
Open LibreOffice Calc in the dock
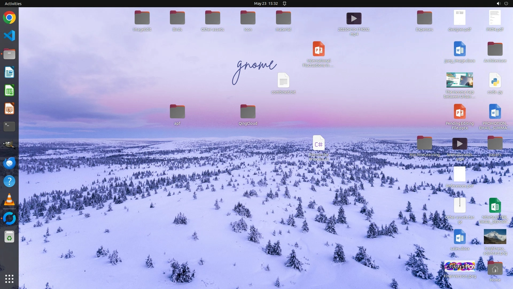[x=9, y=90]
